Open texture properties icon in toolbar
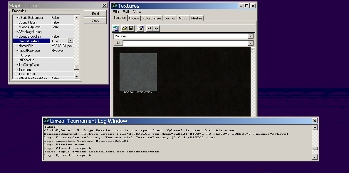This screenshot has height=173, width=349. 140,29
